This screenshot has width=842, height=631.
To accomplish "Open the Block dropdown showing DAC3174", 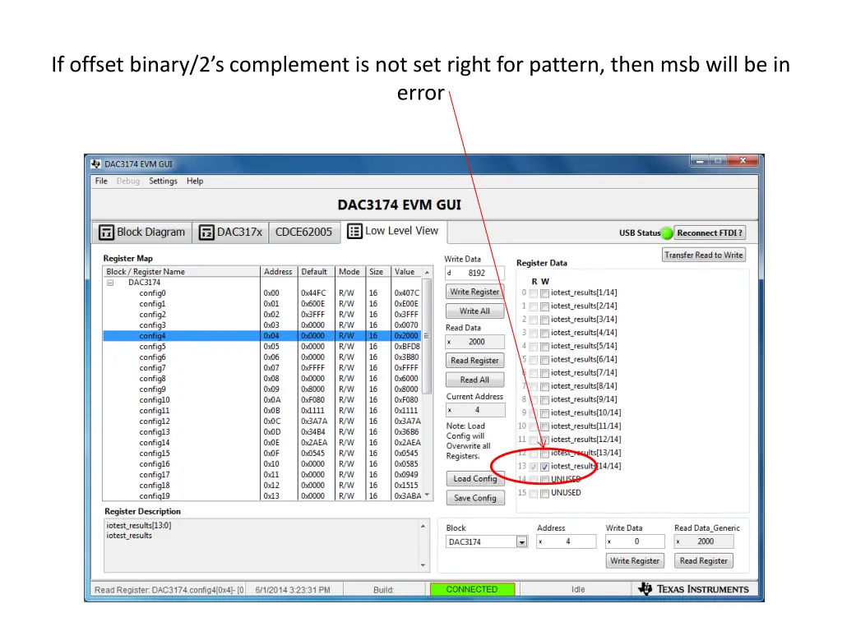I will [520, 541].
